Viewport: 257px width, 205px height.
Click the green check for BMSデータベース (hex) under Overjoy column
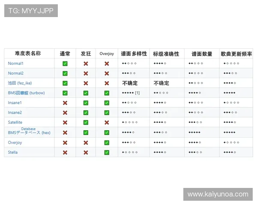point(107,132)
